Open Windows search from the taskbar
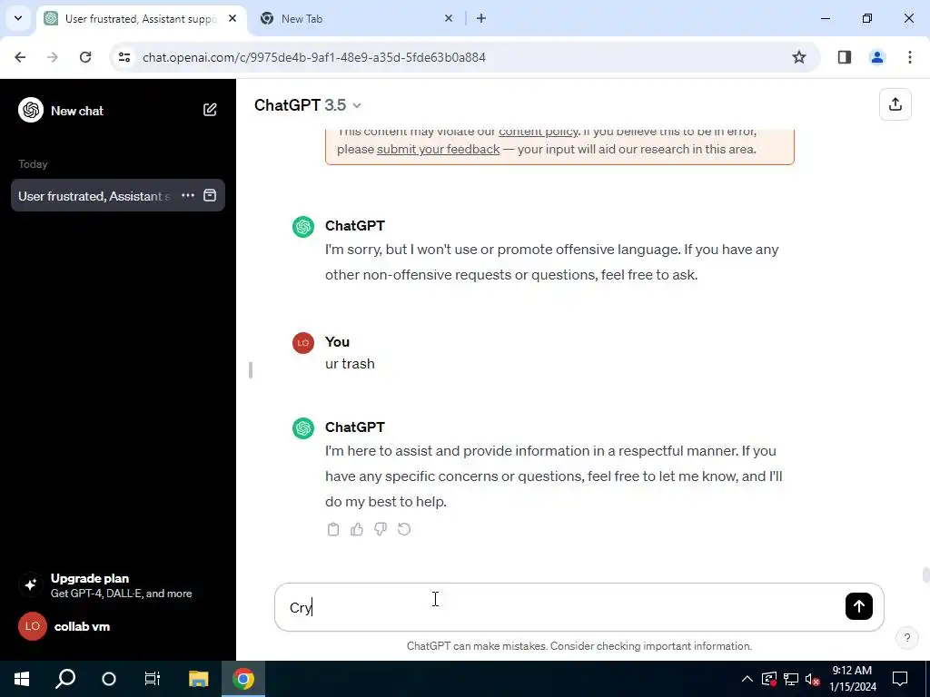Screen dimensions: 930x697 pyautogui.click(x=65, y=679)
